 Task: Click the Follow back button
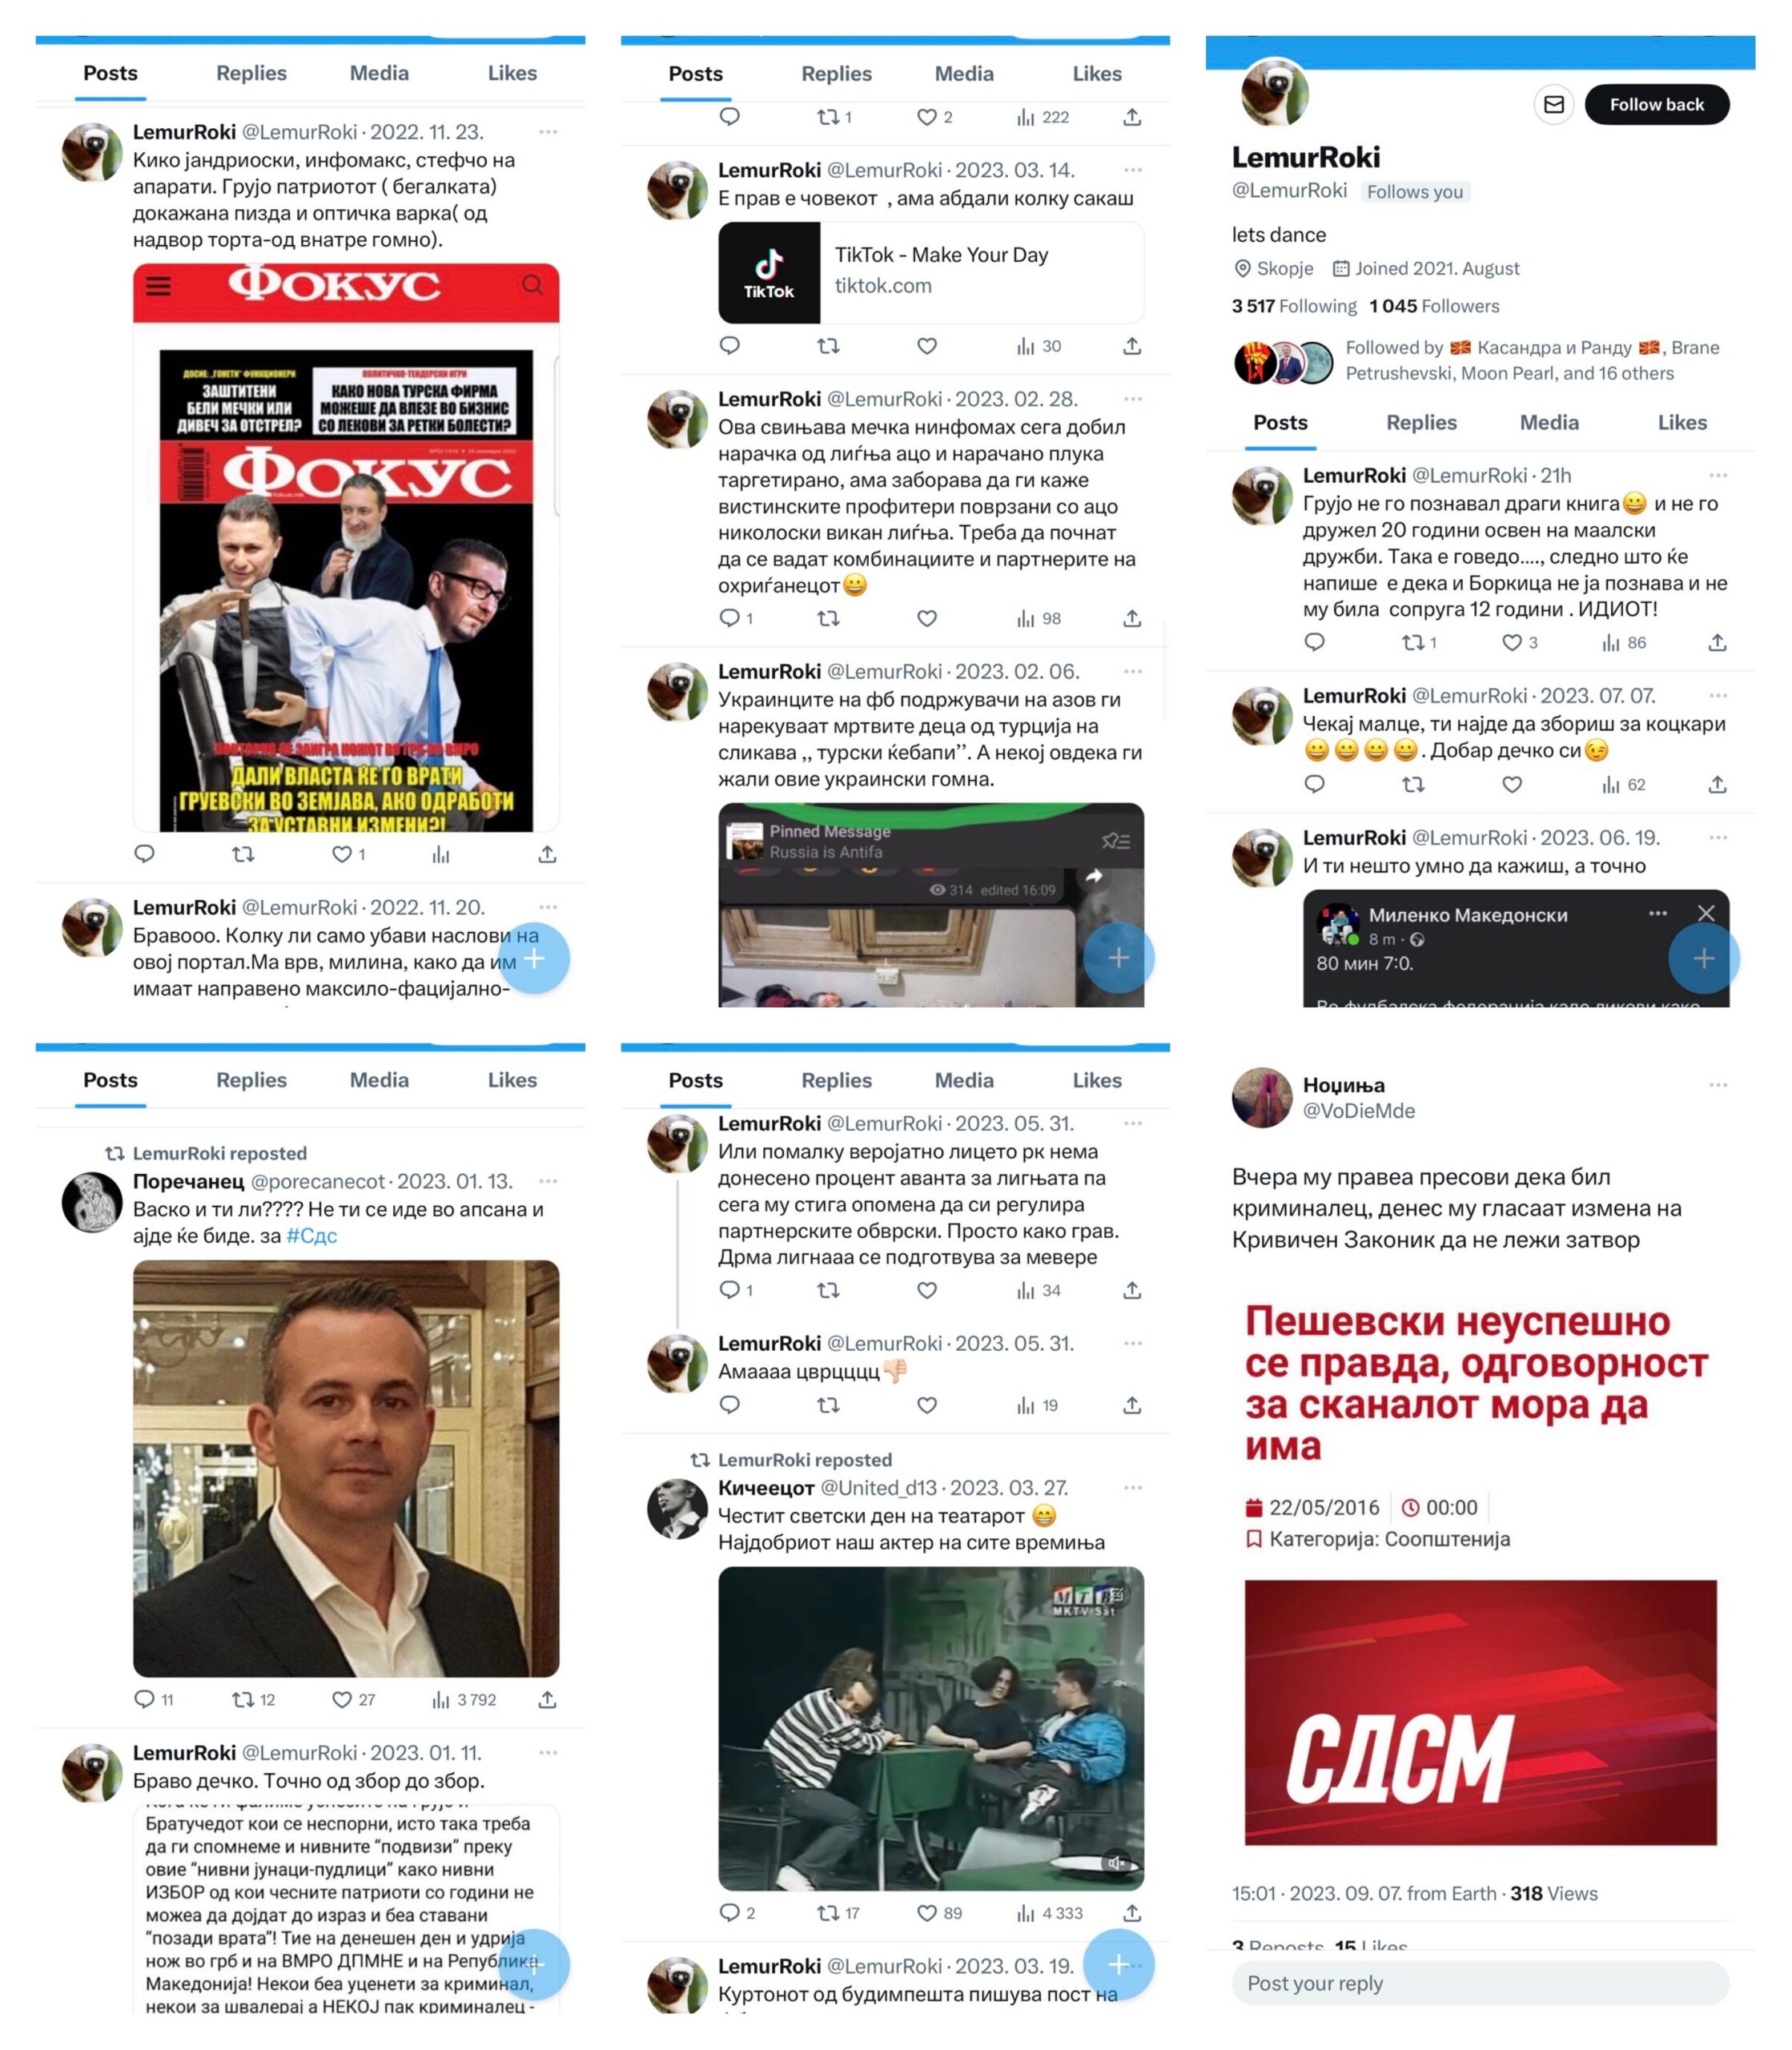1656,104
